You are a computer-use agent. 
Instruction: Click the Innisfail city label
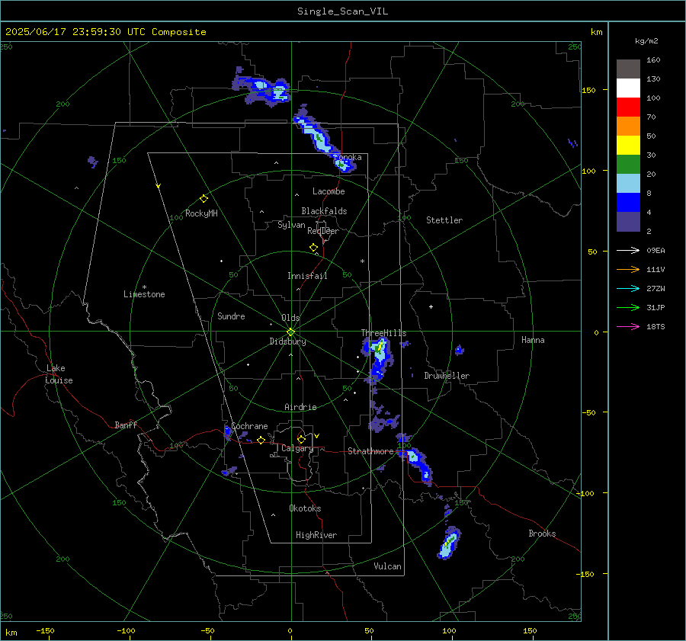(307, 276)
